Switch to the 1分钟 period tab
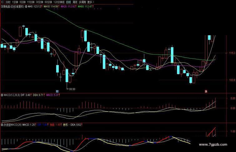 [x=15, y=2]
